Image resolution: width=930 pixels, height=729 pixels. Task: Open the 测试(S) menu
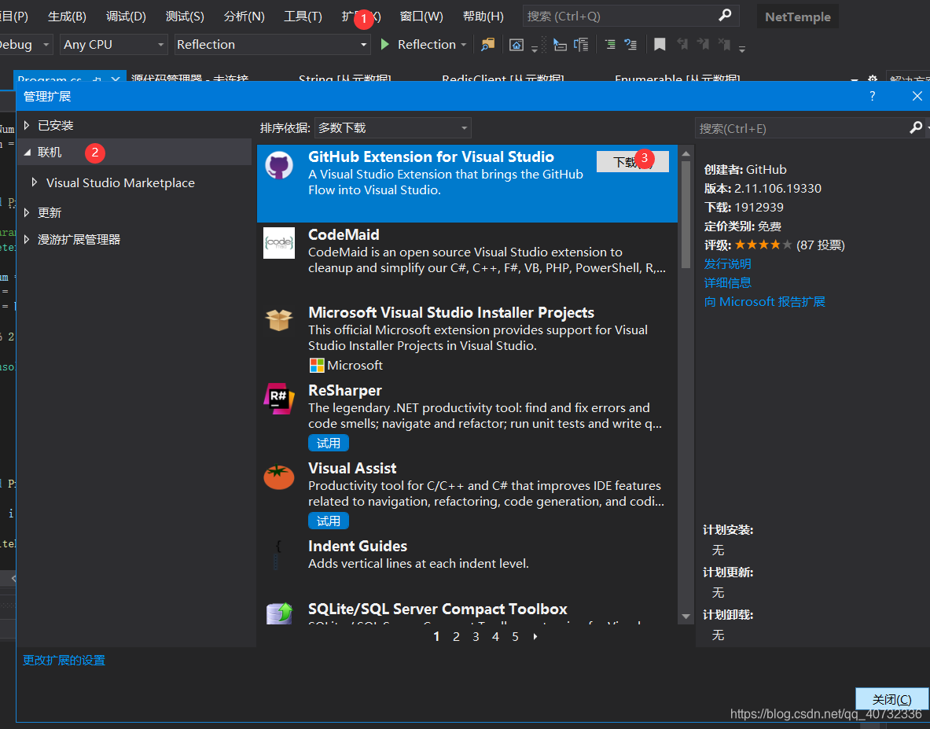point(185,16)
